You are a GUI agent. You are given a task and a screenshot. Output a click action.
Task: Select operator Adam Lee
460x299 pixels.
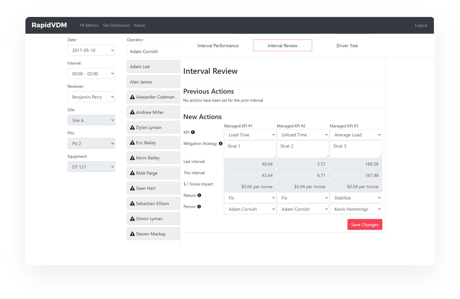(x=153, y=67)
